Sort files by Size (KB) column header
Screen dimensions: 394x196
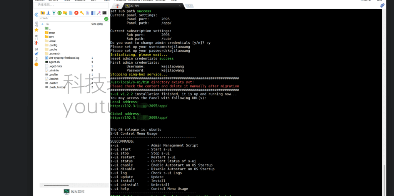pyautogui.click(x=97, y=24)
